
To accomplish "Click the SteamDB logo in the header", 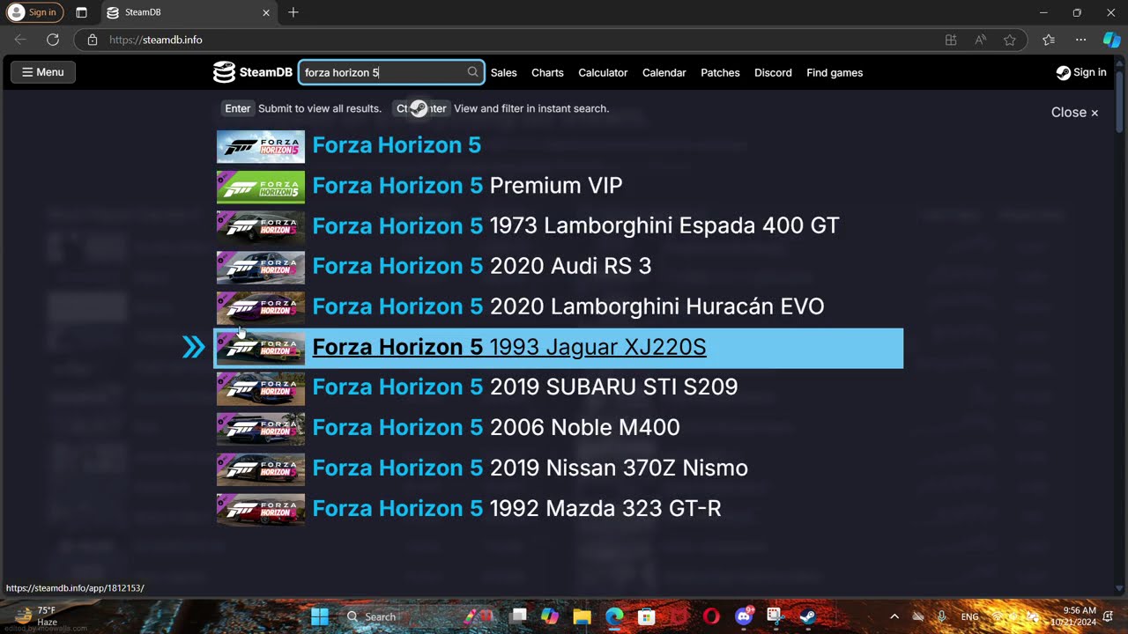I will 253,72.
